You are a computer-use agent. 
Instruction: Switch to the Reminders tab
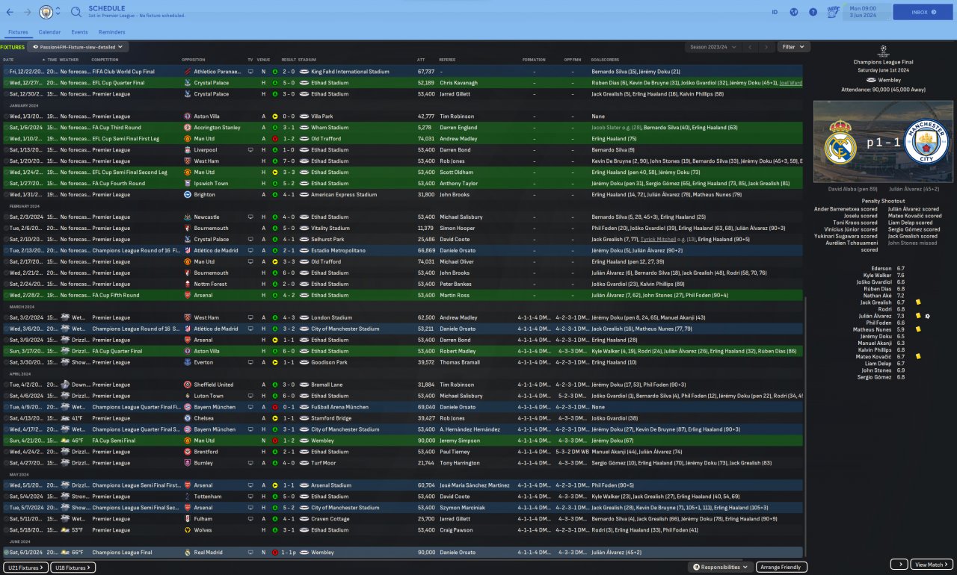click(x=111, y=32)
